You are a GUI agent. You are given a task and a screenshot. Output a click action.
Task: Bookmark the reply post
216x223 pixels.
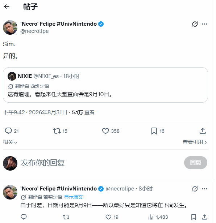194,217
